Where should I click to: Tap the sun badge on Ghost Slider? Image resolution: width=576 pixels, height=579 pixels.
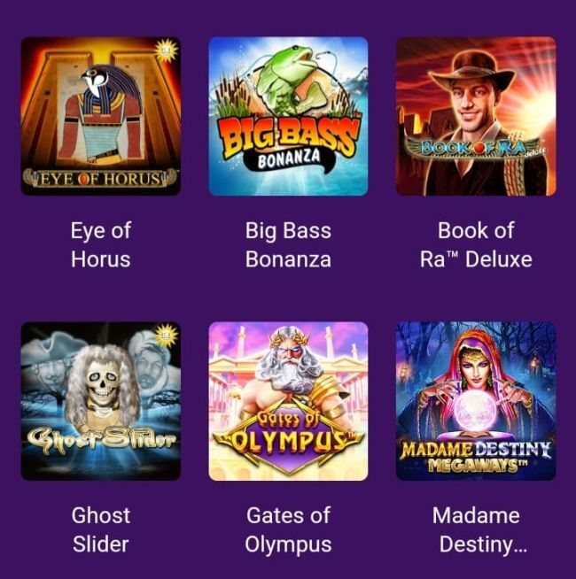[x=166, y=336]
